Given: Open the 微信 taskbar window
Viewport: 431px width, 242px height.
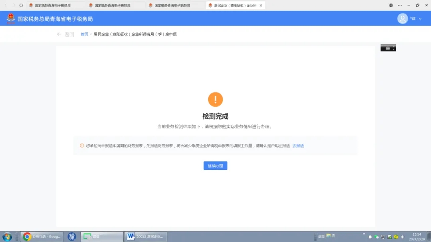Looking at the screenshot, I should point(102,236).
